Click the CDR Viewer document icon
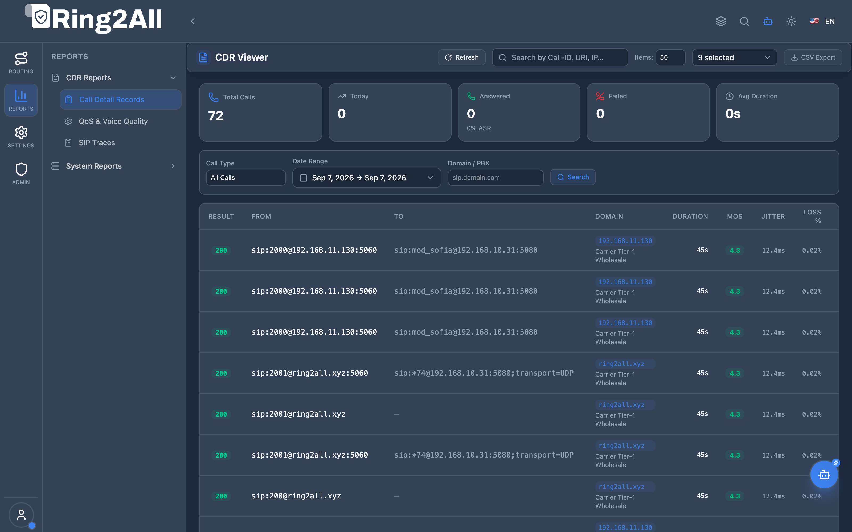 [x=203, y=57]
